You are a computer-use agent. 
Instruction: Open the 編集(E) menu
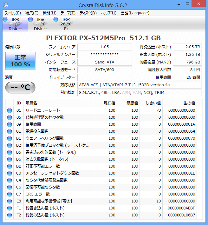coord(32,13)
